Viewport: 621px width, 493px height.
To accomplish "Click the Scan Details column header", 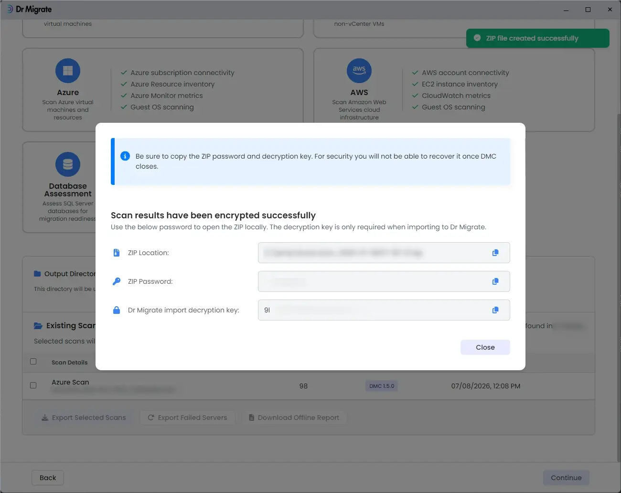I will tap(70, 363).
